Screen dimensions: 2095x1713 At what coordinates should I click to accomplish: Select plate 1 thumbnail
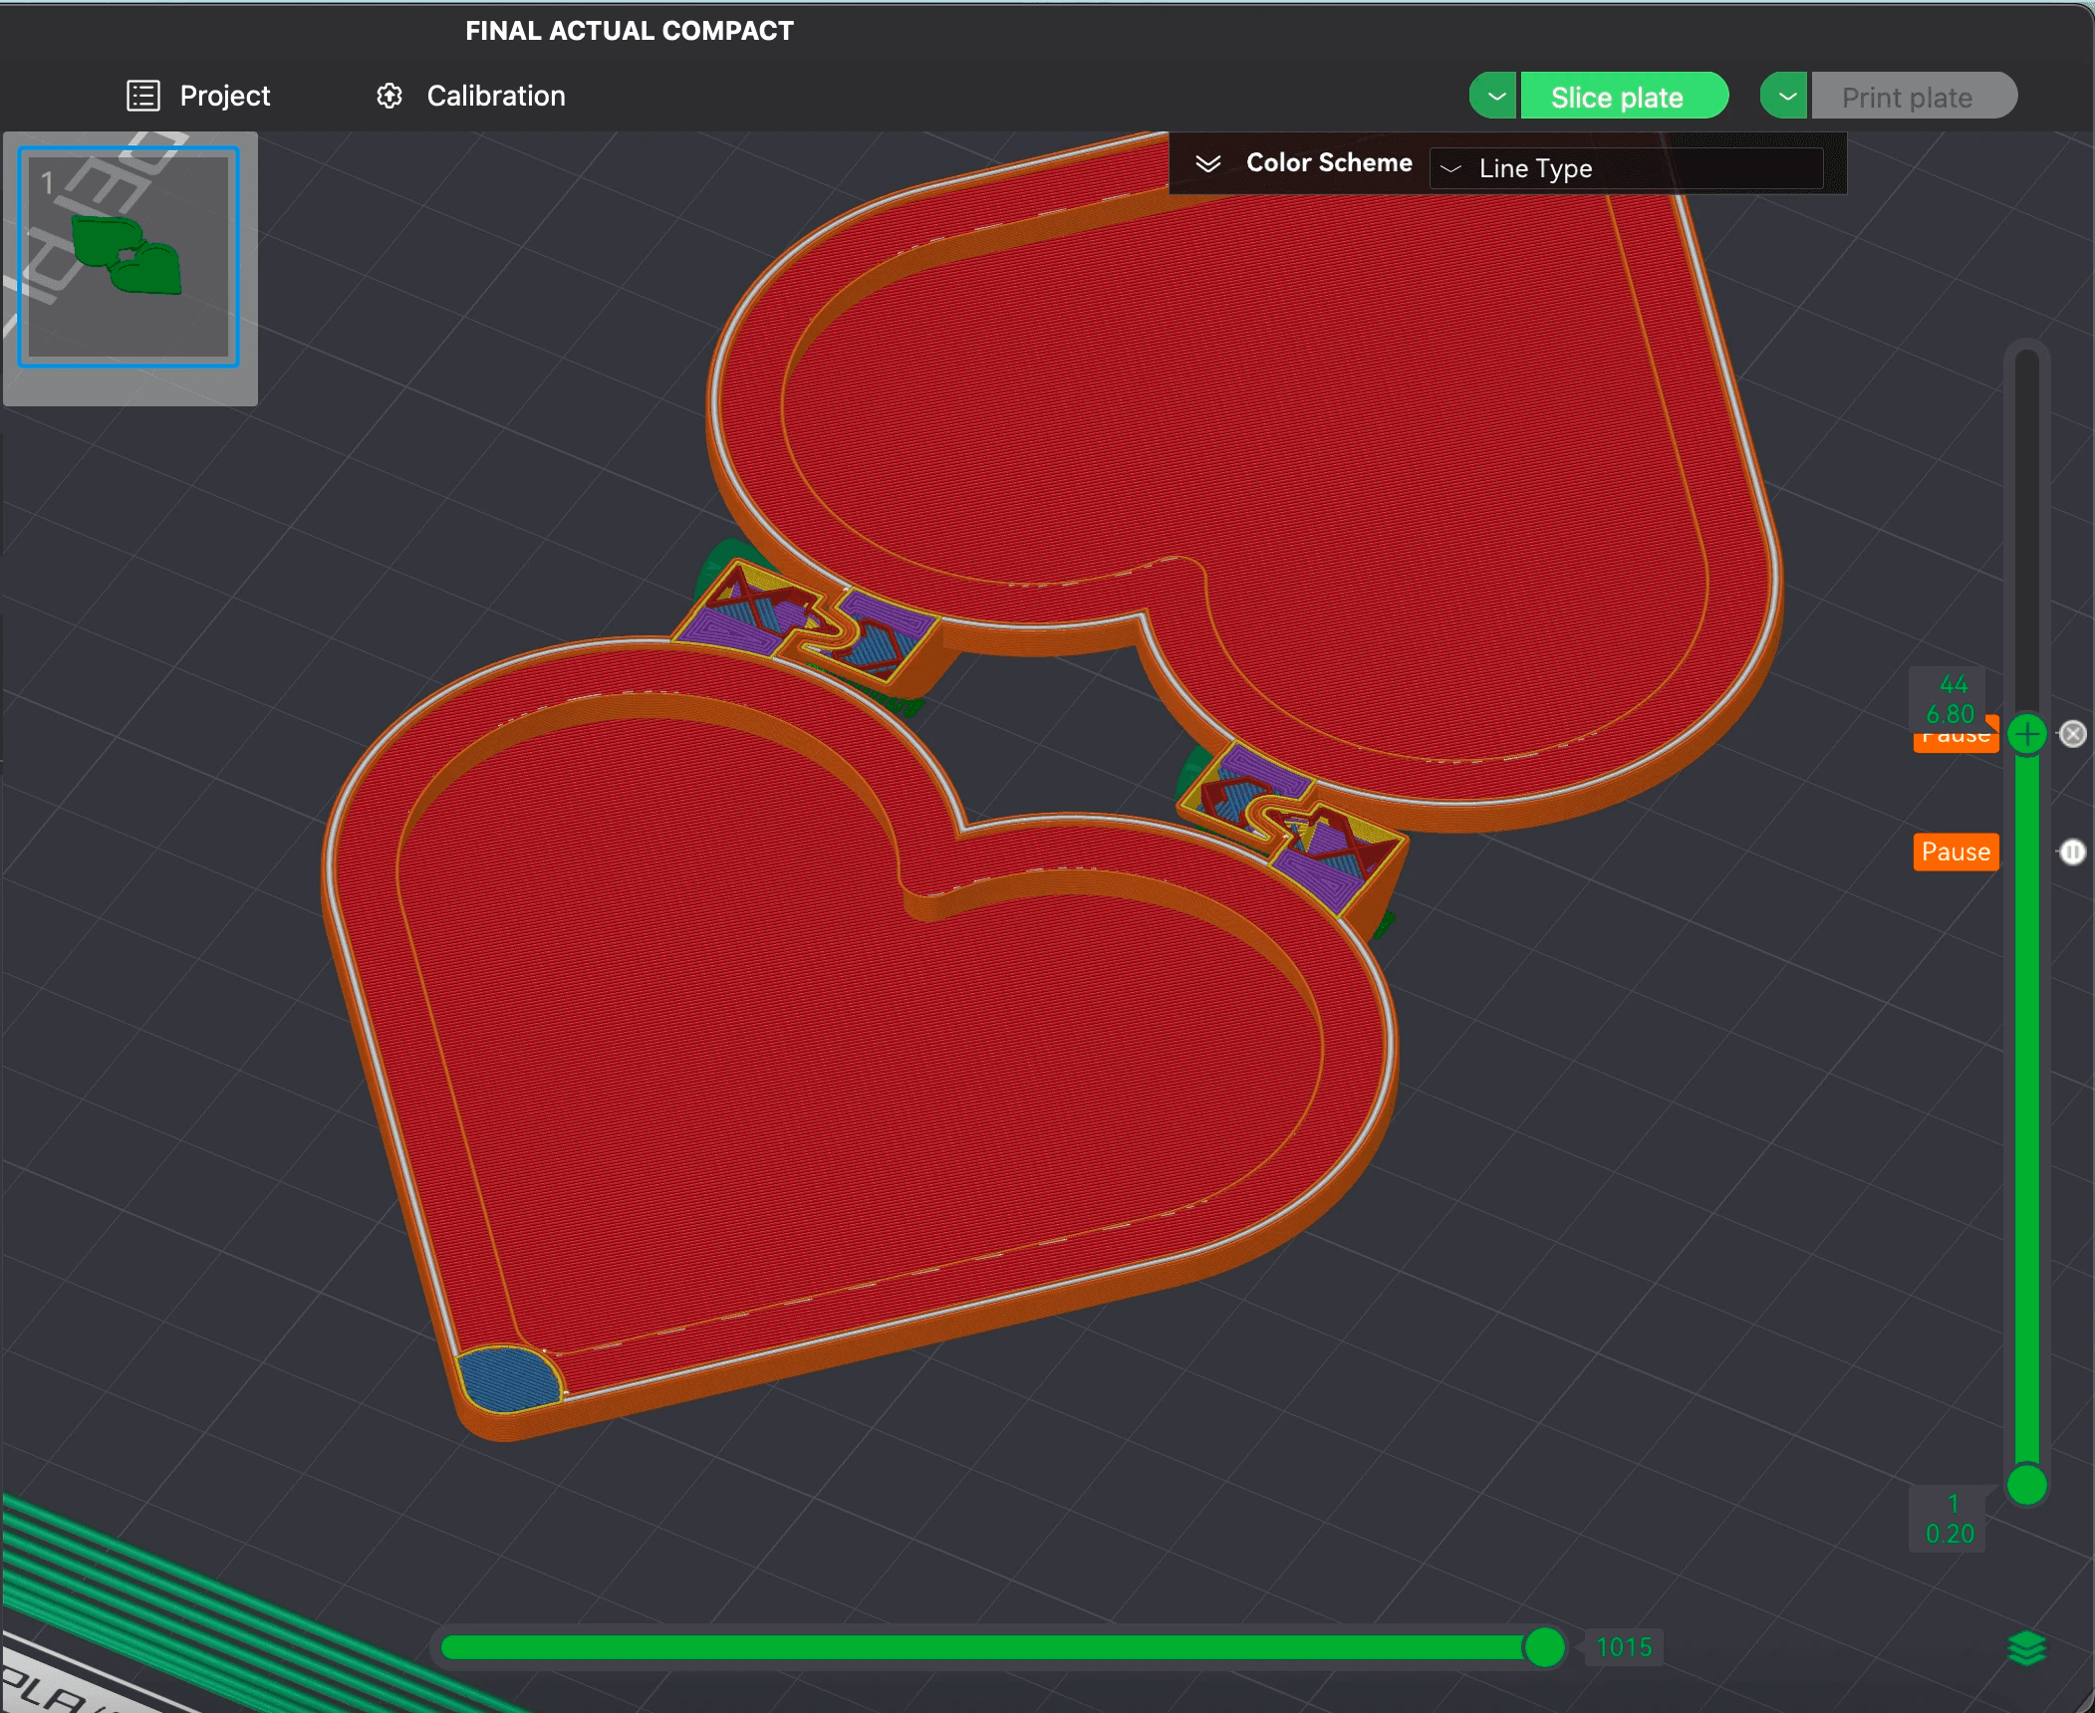(129, 257)
